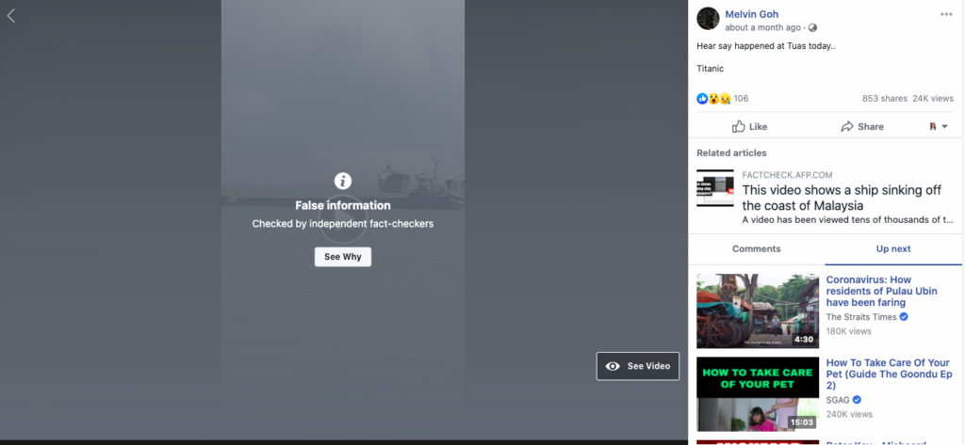This screenshot has width=965, height=445.
Task: Like the post with the thumbs-up button
Action: [x=749, y=127]
